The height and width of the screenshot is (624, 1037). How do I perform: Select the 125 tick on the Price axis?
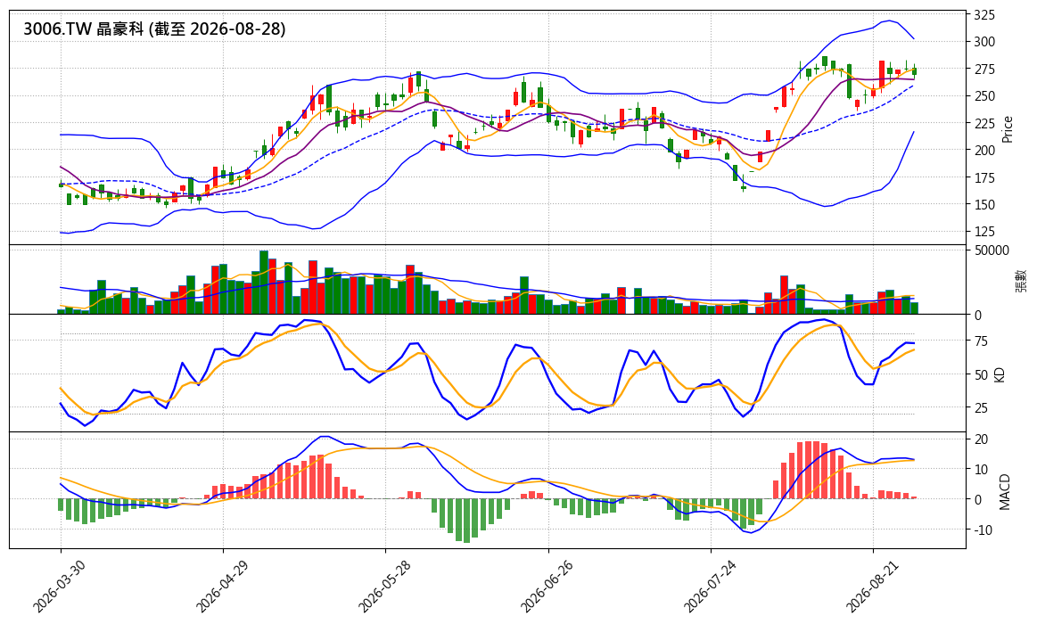984,232
